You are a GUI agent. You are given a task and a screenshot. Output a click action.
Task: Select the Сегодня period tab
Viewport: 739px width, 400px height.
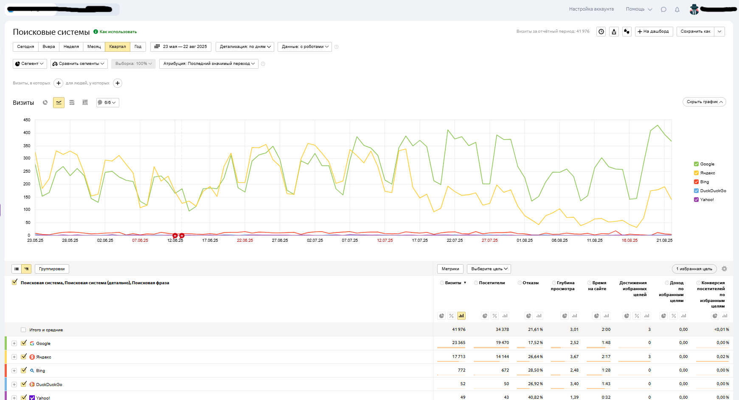(25, 47)
